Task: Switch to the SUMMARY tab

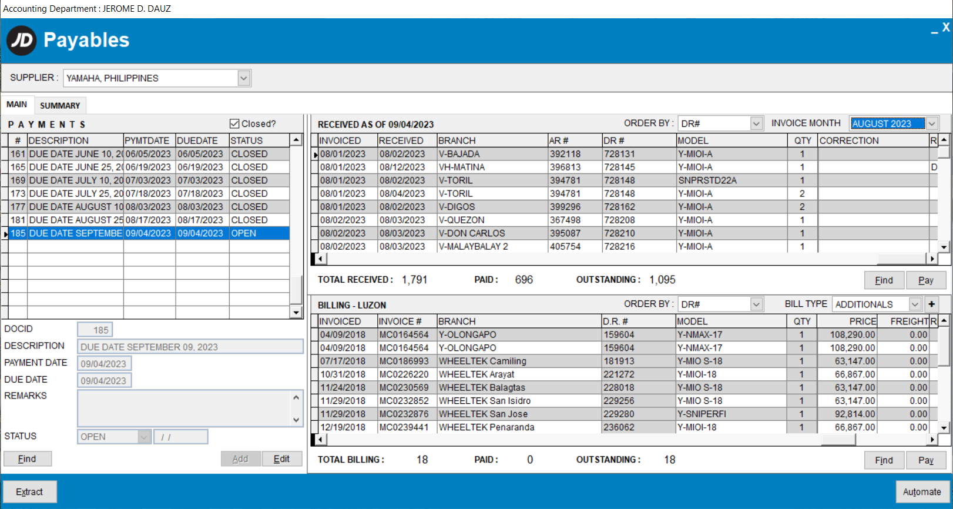Action: coord(60,105)
